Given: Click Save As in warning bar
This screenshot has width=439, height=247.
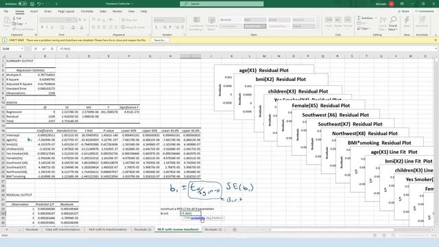Looking at the screenshot, I should tap(160, 40).
